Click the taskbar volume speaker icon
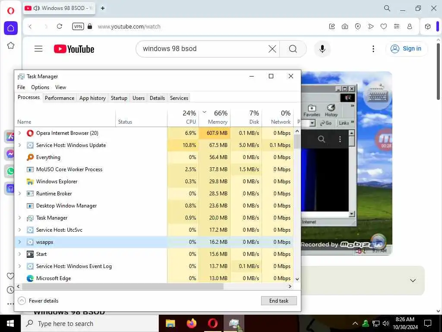 click(386, 323)
